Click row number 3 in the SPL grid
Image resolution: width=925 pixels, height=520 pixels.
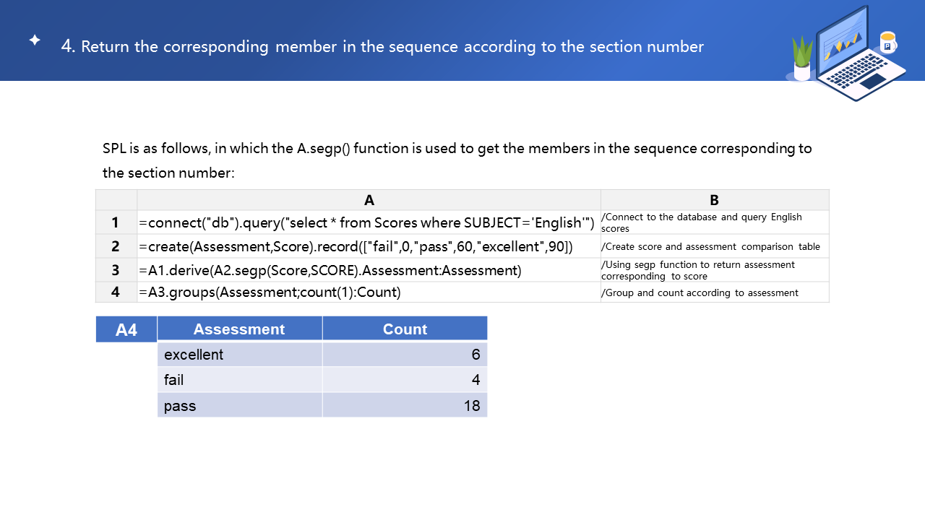point(116,270)
